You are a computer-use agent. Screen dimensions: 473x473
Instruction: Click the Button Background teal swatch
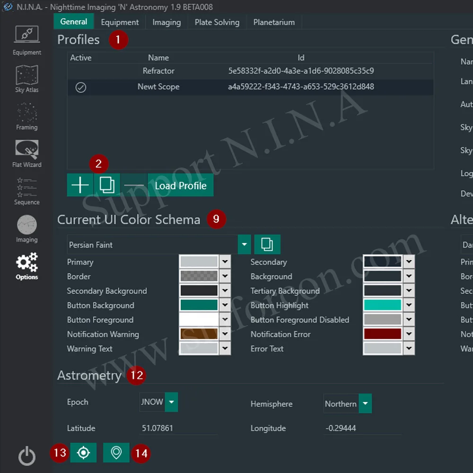pos(199,305)
